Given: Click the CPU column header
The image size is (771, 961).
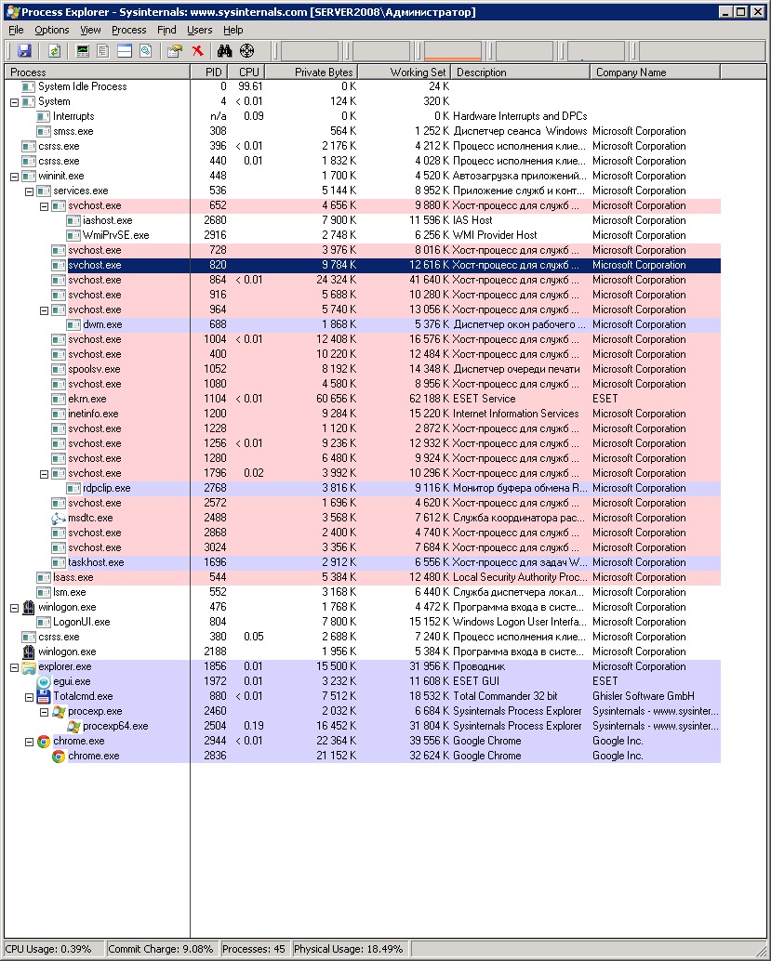Looking at the screenshot, I should pyautogui.click(x=248, y=72).
